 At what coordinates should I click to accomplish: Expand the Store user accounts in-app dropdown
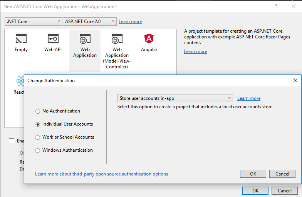[x=175, y=98]
